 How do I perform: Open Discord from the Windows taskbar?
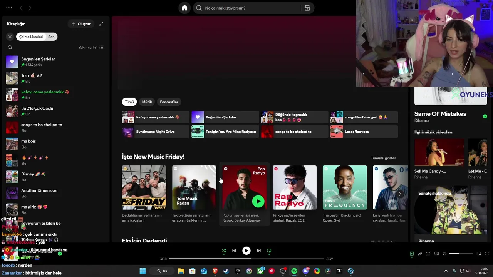[306, 271]
